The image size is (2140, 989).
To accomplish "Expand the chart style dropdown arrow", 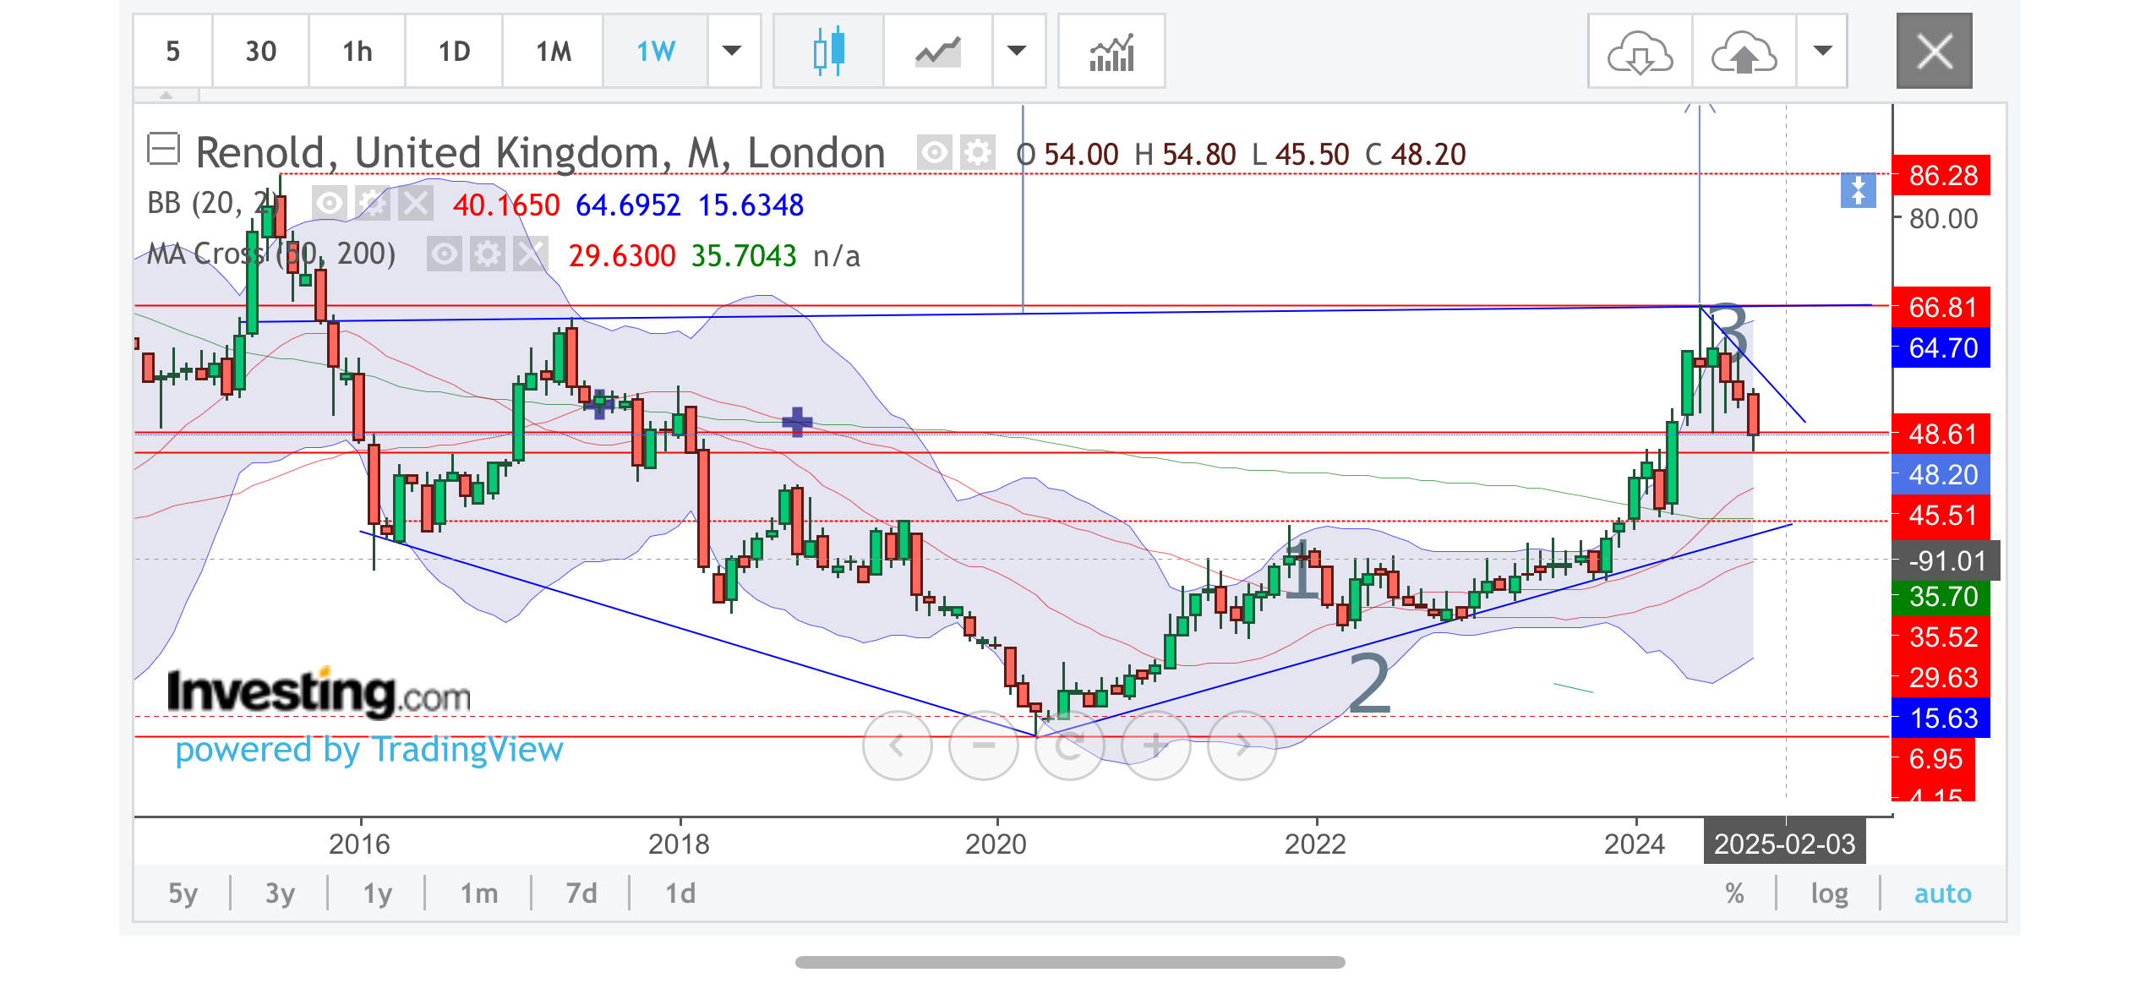I will pyautogui.click(x=1018, y=51).
